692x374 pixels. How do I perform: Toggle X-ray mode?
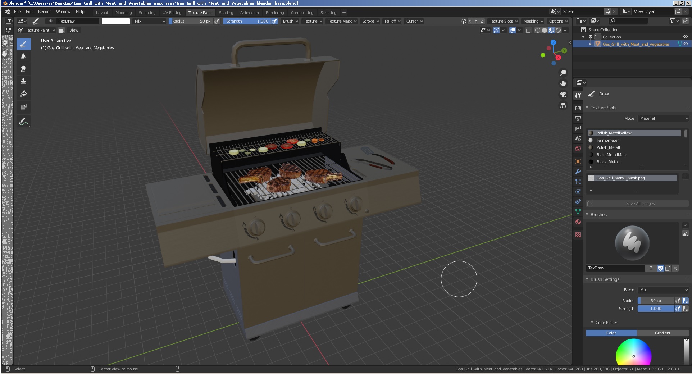pyautogui.click(x=529, y=30)
